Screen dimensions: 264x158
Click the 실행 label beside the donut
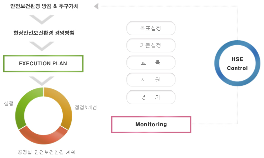(x=9, y=103)
